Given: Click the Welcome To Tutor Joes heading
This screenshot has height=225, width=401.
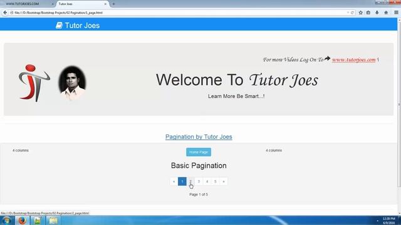Looking at the screenshot, I should pos(237,80).
